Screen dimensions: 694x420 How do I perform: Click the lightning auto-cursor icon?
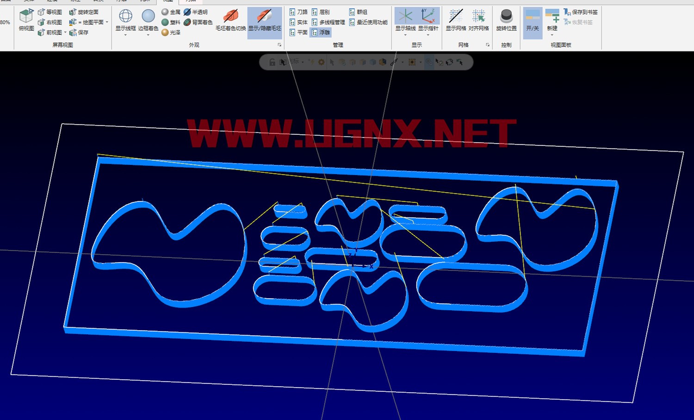pos(311,62)
